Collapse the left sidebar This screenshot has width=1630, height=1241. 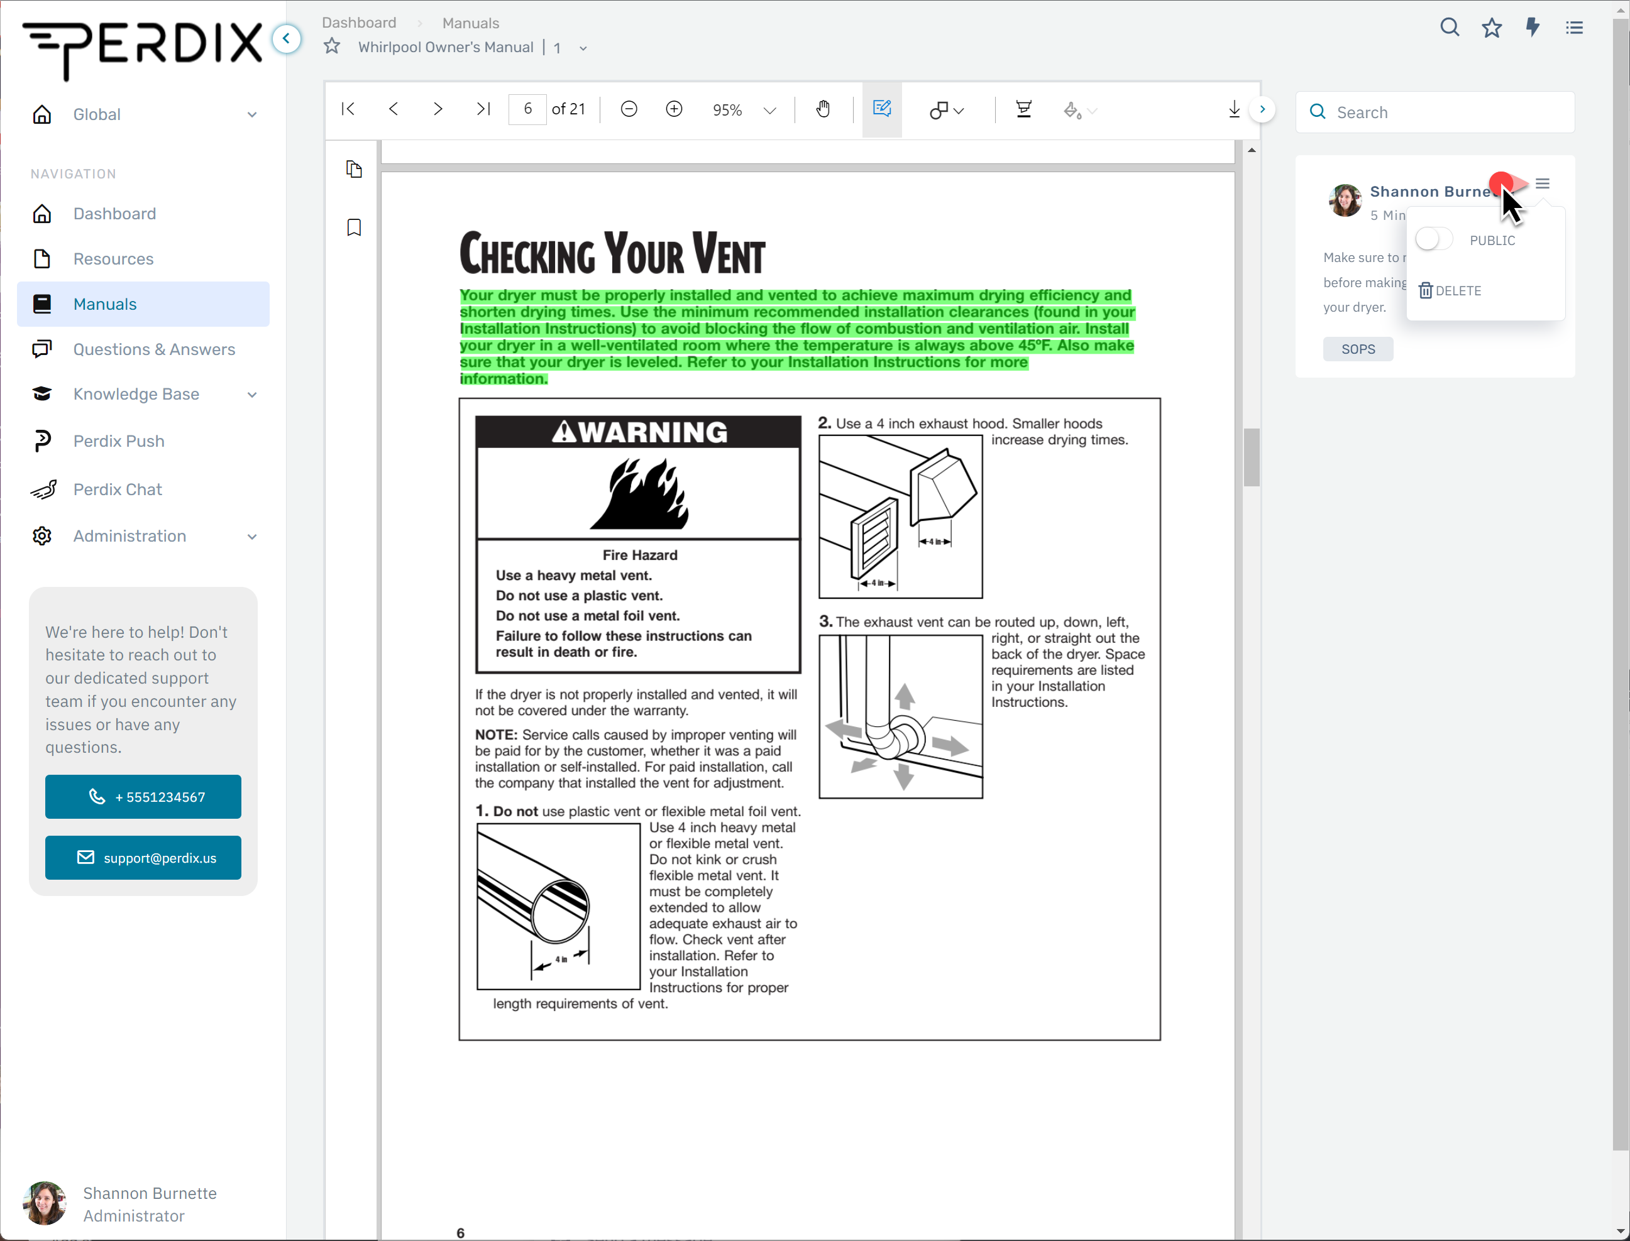[x=286, y=38]
